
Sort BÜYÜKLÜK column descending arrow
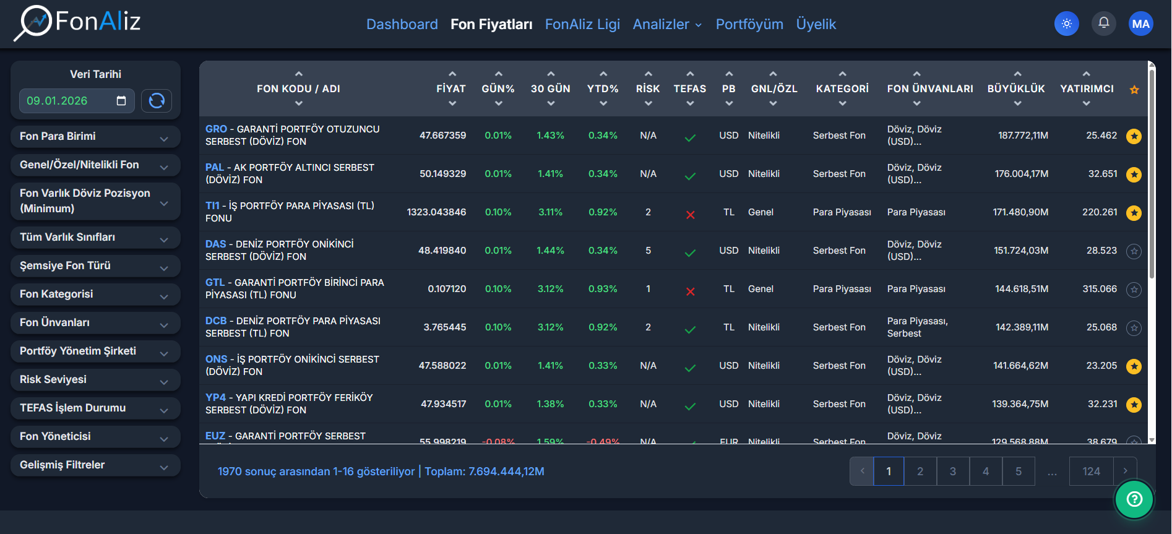click(1017, 103)
